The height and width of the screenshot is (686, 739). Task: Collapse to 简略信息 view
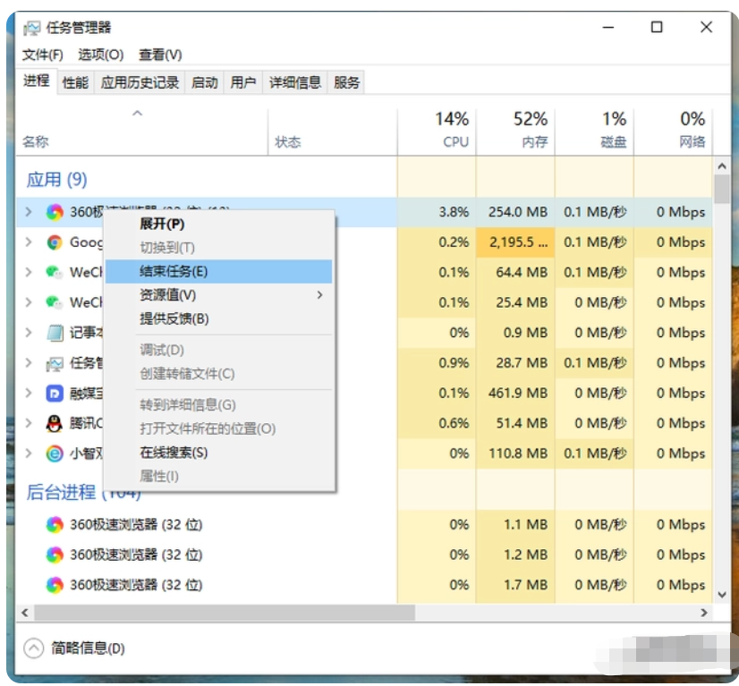point(33,648)
